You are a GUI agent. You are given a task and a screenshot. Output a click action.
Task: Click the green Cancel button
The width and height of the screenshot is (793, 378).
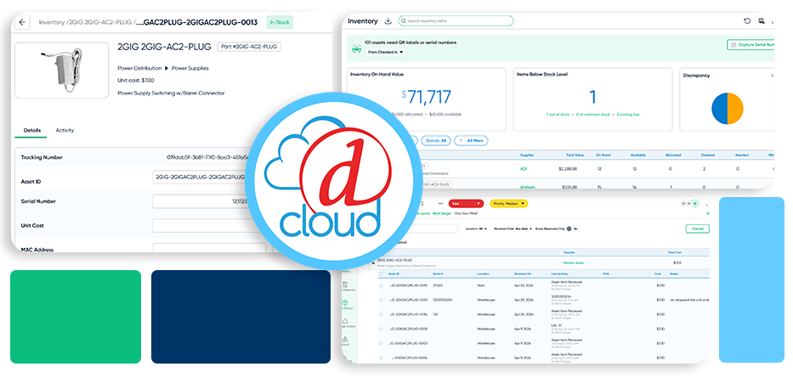point(698,228)
